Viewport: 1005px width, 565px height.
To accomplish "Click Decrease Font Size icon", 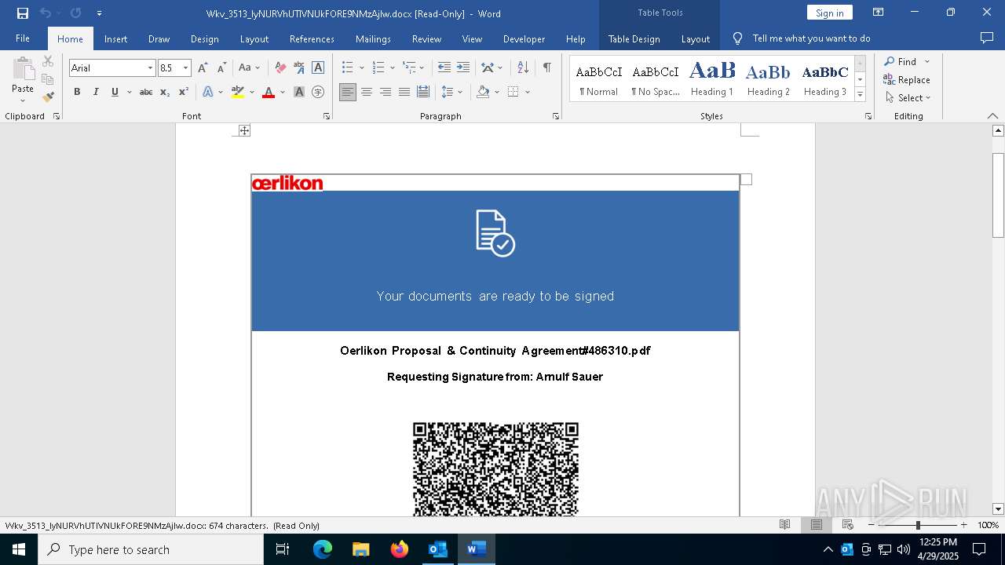I will point(221,68).
